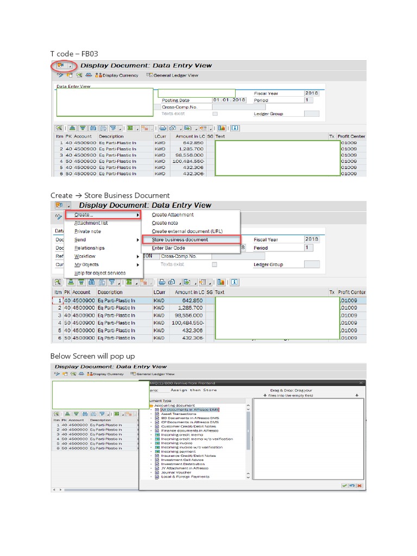Viewport: 417px width, 556px height.
Task: Toggle Texts exist checkbox in the topmost screen
Action: [x=215, y=114]
